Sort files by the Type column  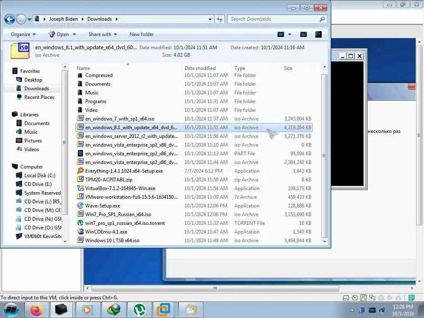coord(240,68)
